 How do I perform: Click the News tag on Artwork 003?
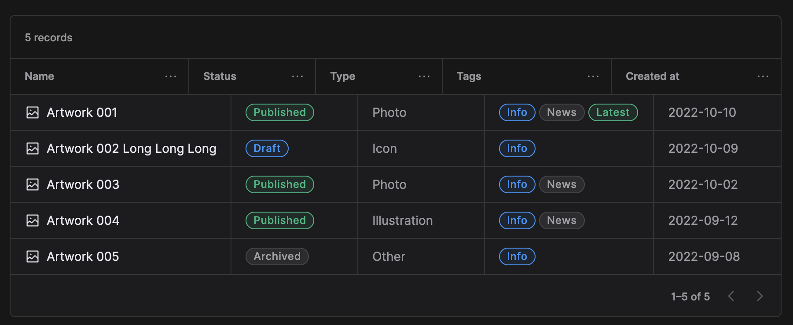point(562,184)
